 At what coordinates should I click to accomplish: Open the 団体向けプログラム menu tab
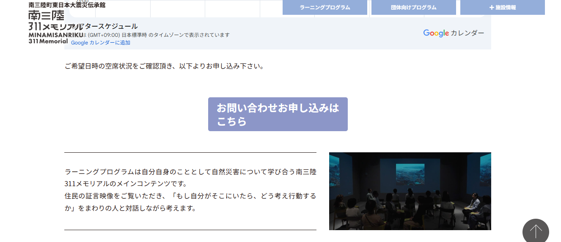click(x=414, y=7)
